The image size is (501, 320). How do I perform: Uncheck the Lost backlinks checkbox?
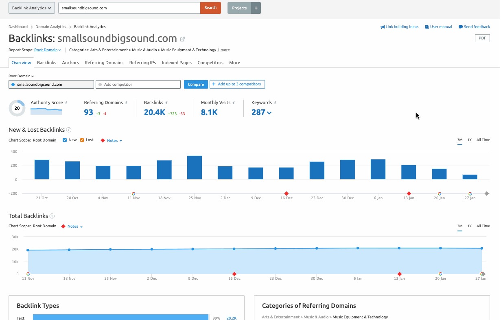tap(82, 140)
